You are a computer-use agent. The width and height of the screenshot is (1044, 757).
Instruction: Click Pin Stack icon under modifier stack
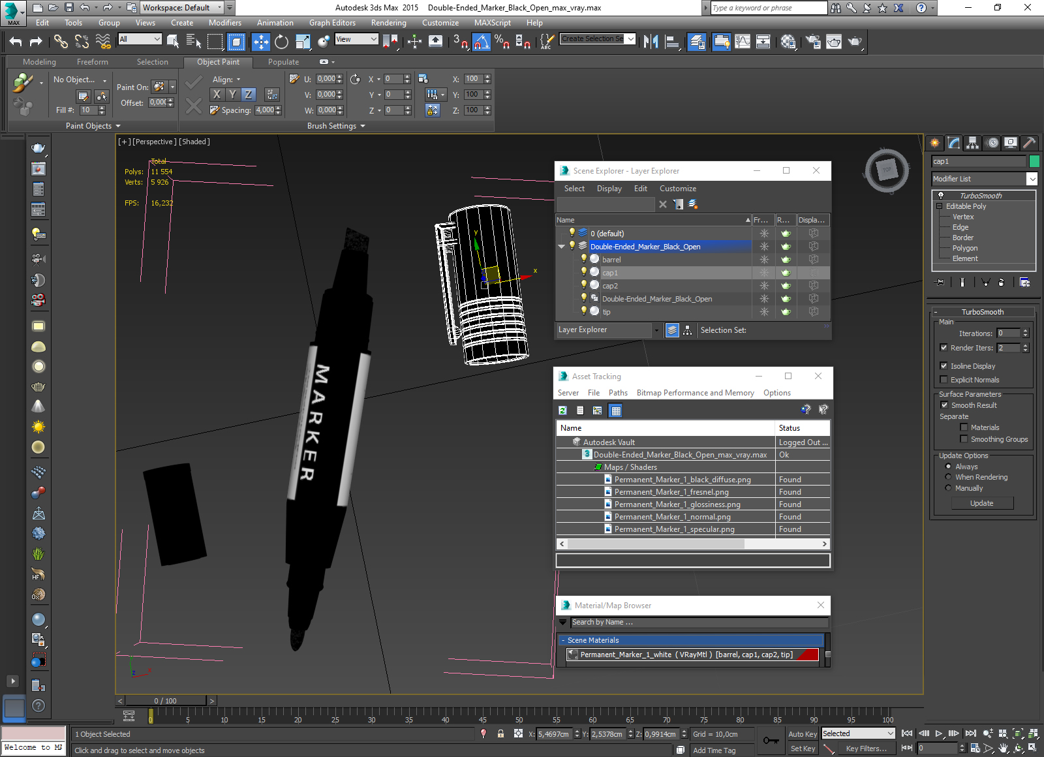point(940,282)
